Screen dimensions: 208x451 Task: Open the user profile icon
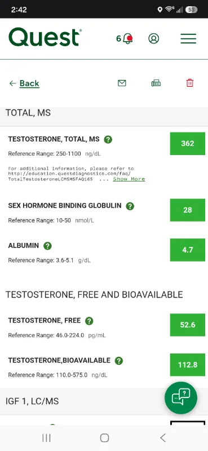154,38
